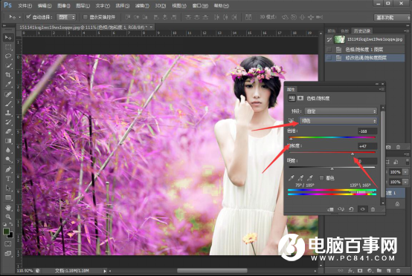Select the Path Selection tool
This screenshot has height=276, width=412.
pyautogui.click(x=8, y=188)
